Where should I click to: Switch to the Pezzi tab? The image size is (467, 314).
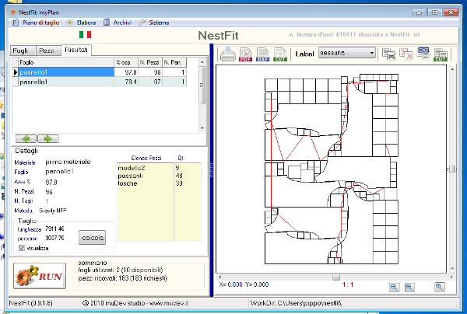coord(48,51)
